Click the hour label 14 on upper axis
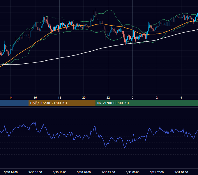 pos(11,98)
